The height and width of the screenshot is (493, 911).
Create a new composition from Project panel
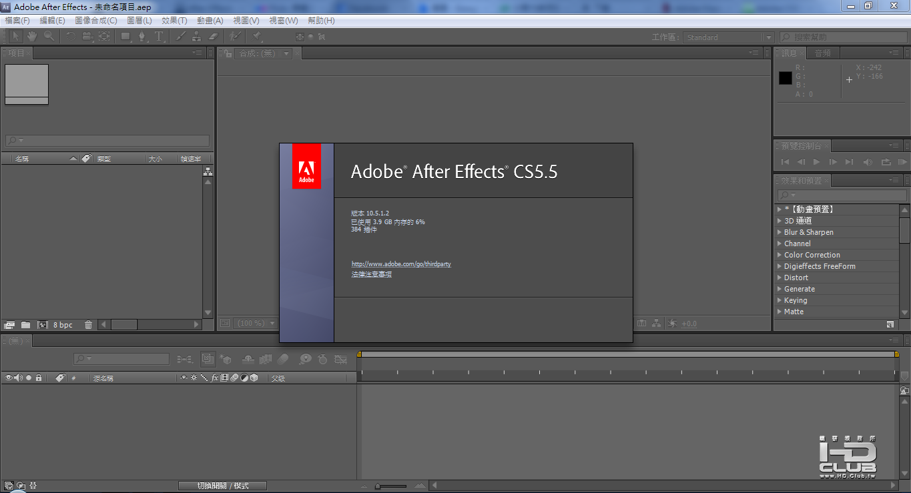pyautogui.click(x=43, y=325)
